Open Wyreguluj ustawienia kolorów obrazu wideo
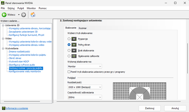 (x=30, y=42)
